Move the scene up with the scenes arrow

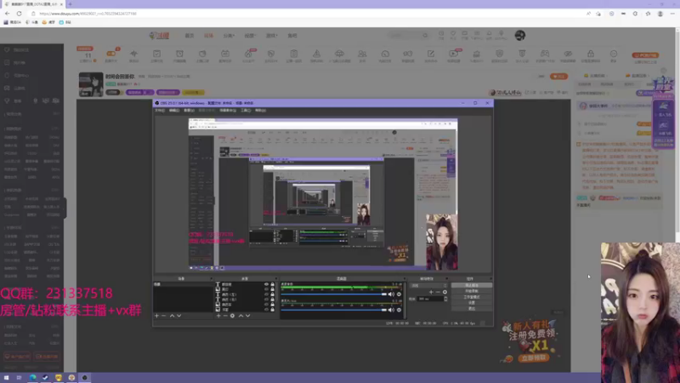pyautogui.click(x=173, y=316)
